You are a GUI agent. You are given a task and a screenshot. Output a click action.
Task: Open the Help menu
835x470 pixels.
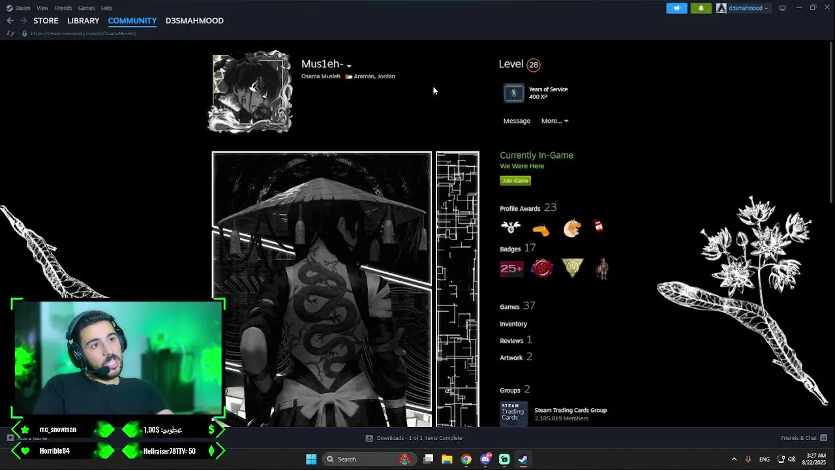click(x=106, y=8)
